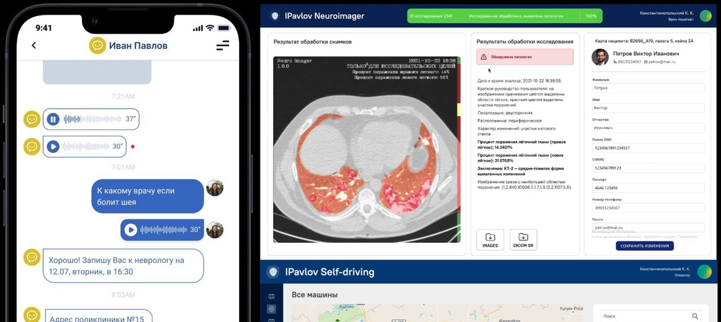This screenshot has height=322, width=721.
Task: Play the incoming 30" voice message with red dot
Action: tap(53, 146)
